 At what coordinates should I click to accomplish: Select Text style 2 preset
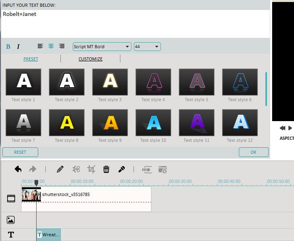67,82
